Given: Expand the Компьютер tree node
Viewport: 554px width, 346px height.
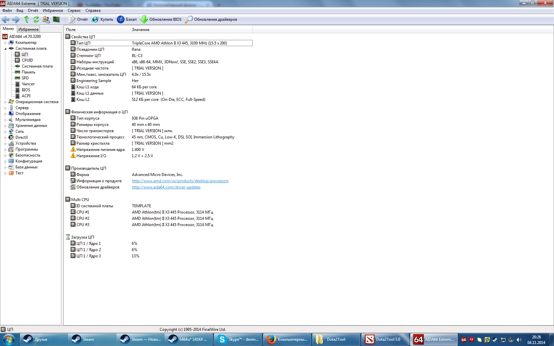Looking at the screenshot, I should [x=5, y=43].
